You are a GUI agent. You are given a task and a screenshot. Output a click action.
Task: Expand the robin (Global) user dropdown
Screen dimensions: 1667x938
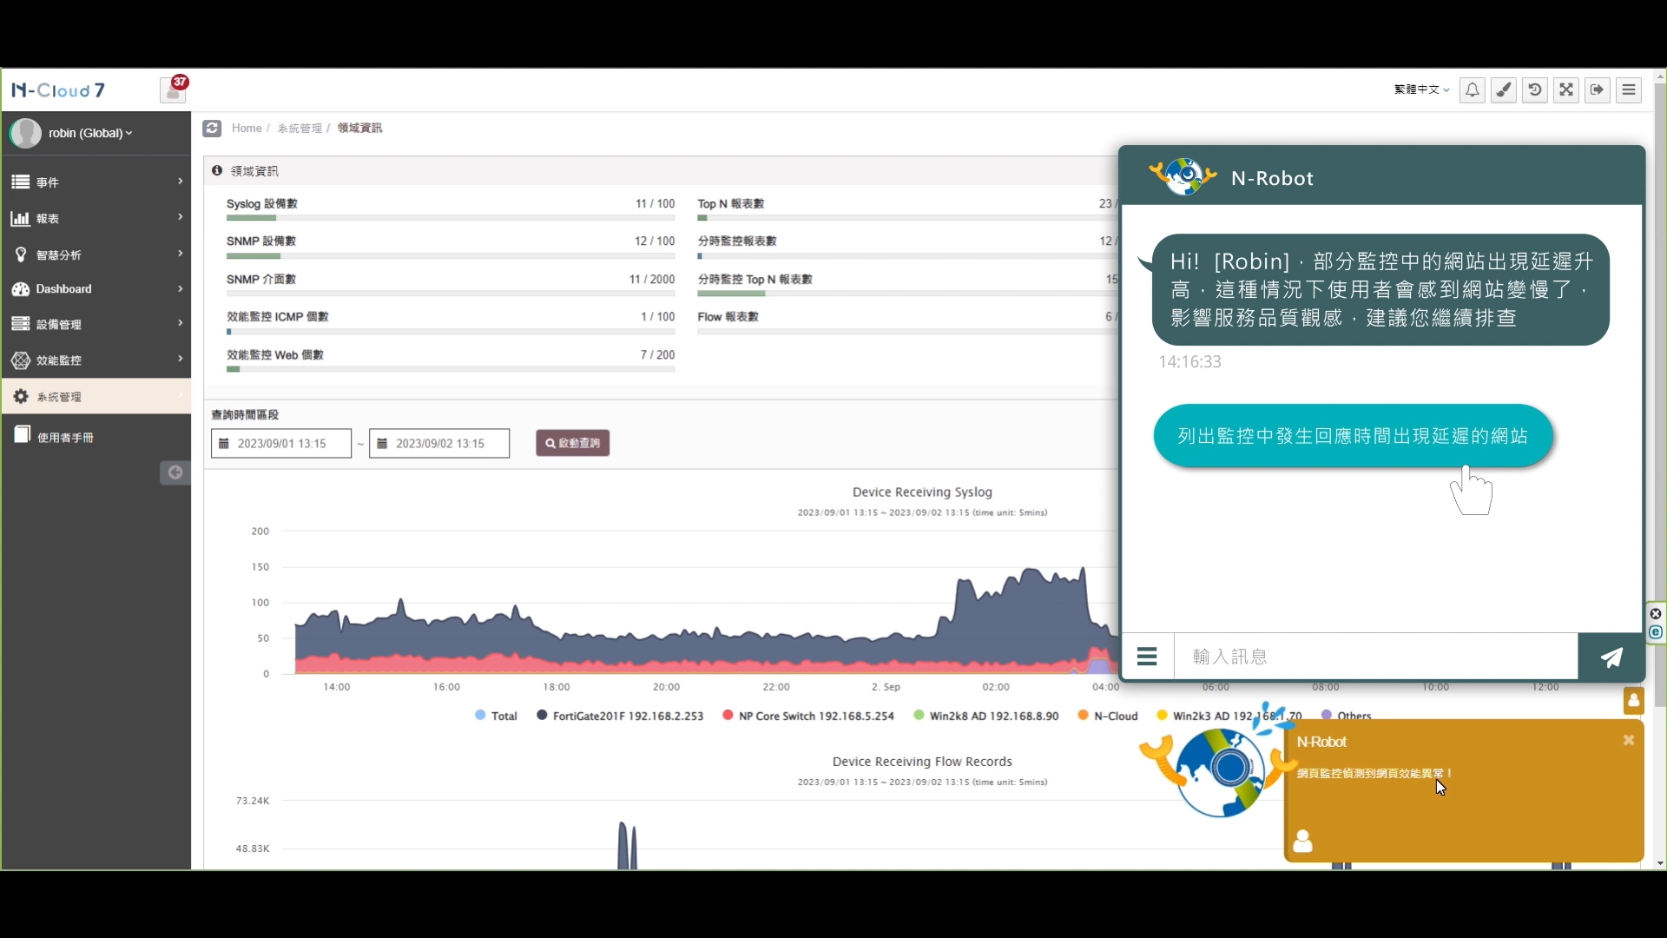pos(89,134)
